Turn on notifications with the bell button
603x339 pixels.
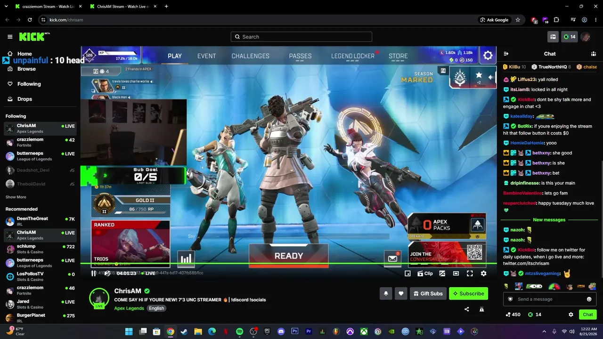pyautogui.click(x=386, y=293)
